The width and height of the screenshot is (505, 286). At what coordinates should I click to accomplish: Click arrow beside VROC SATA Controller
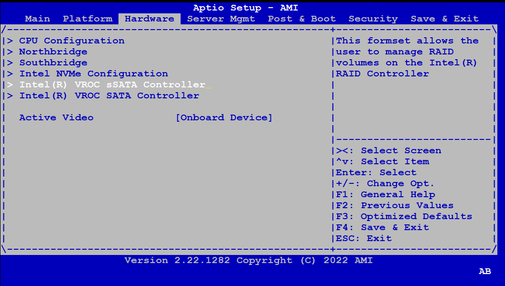click(10, 95)
